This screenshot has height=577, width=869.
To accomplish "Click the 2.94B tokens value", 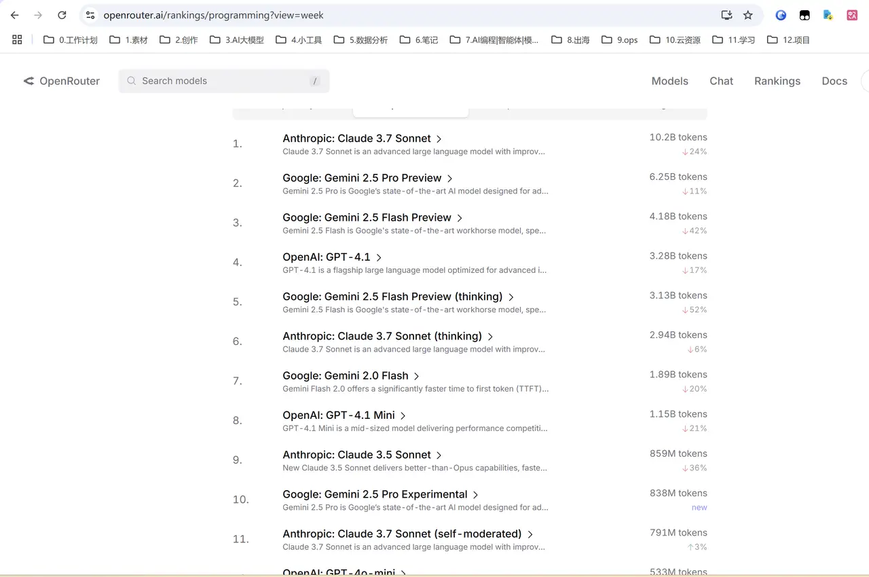I will pos(678,335).
